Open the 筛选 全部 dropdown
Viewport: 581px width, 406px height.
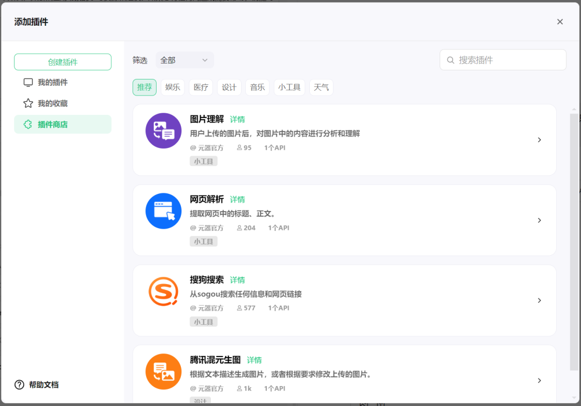point(185,60)
